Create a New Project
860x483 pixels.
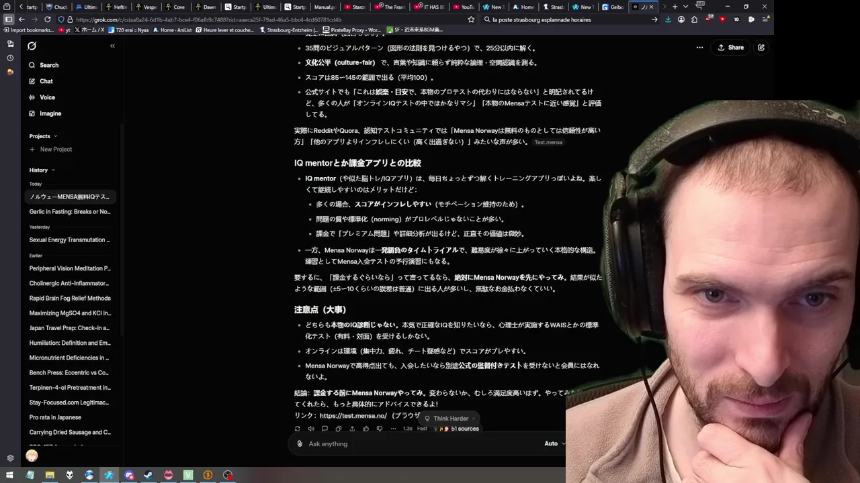(x=50, y=150)
